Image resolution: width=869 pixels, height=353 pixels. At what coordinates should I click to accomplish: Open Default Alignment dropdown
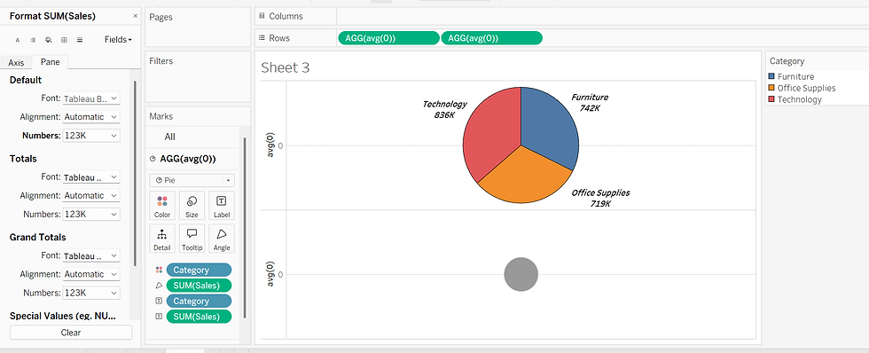(x=91, y=117)
